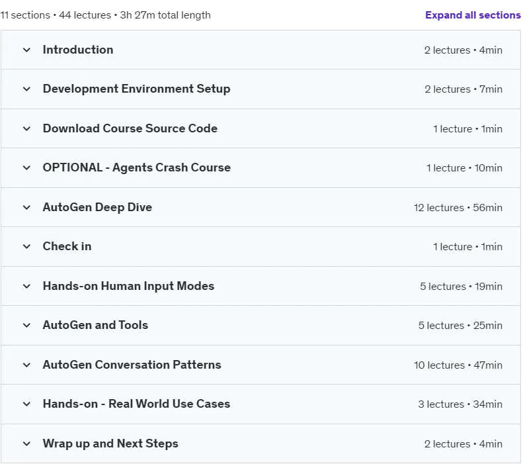
Task: Select the AutoGen Deep Dive title
Action: (x=97, y=207)
